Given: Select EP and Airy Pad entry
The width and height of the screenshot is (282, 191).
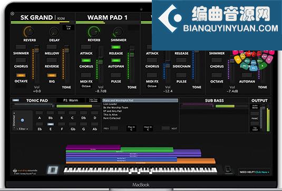Looking at the screenshot, I should click(x=113, y=111).
